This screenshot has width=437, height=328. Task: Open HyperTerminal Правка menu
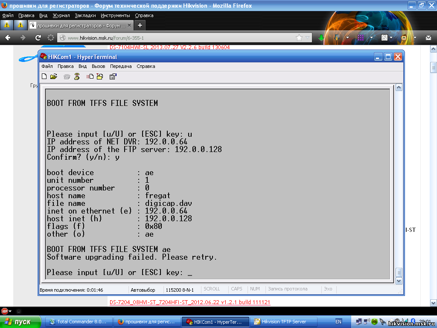[65, 66]
